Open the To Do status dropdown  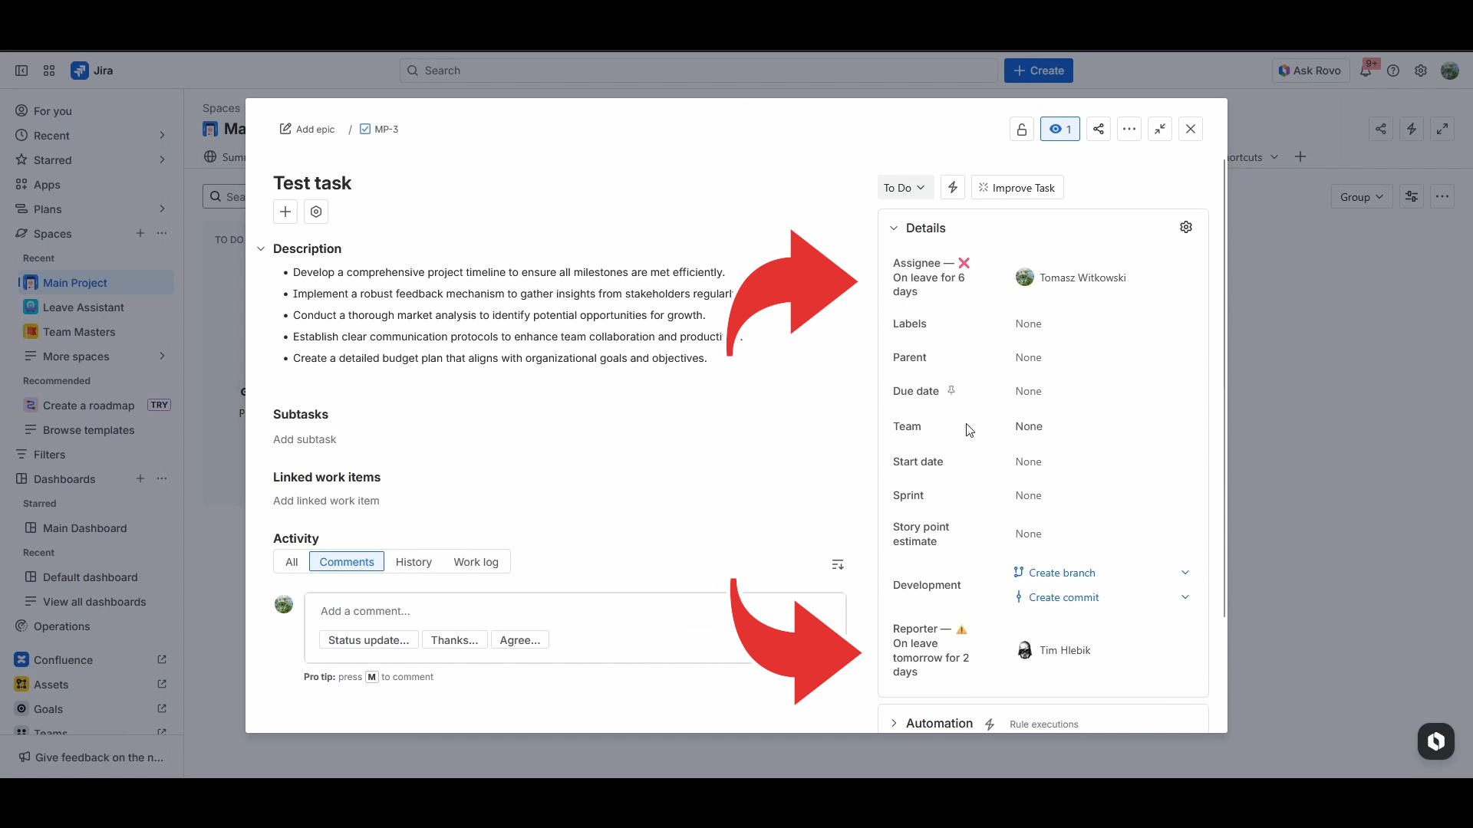coord(905,187)
